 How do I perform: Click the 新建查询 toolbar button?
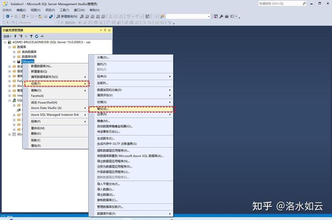coord(67,16)
